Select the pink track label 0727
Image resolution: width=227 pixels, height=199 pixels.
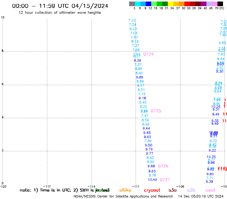coord(165,180)
